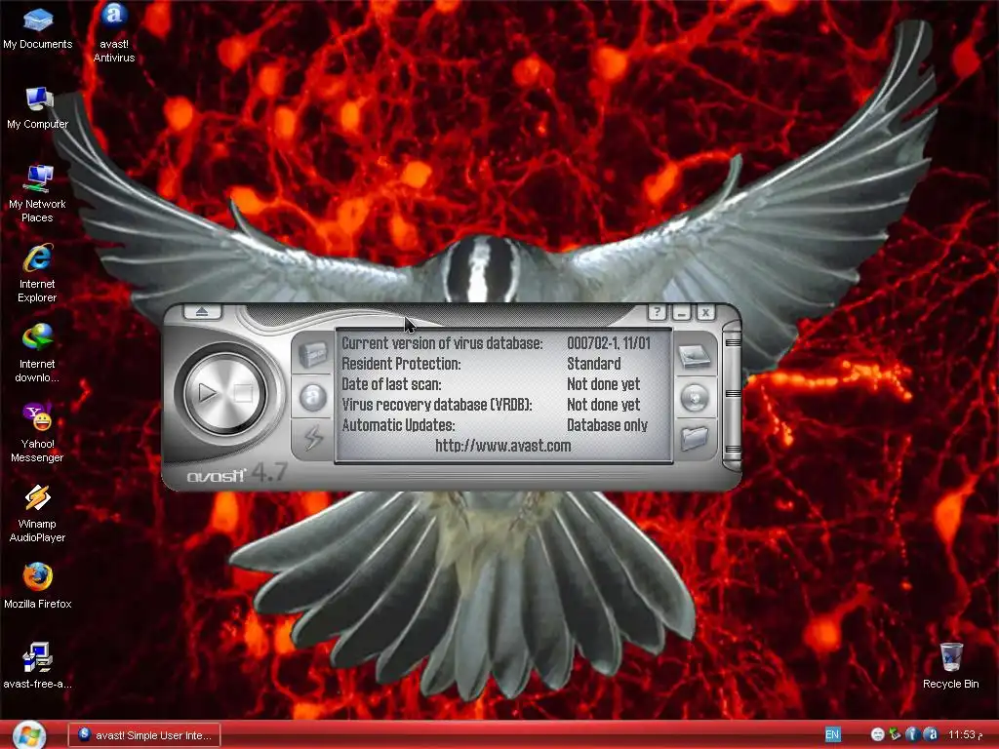Click the right side slide-out panel handle
The image size is (999, 749).
coord(733,396)
